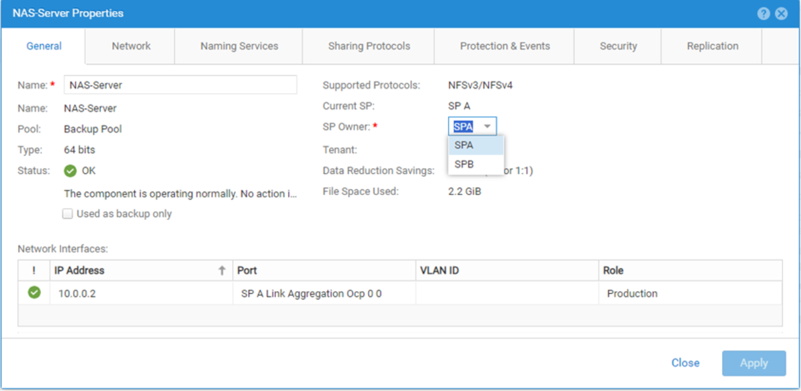This screenshot has width=801, height=391.
Task: Click the green OK status check icon
Action: pos(70,171)
